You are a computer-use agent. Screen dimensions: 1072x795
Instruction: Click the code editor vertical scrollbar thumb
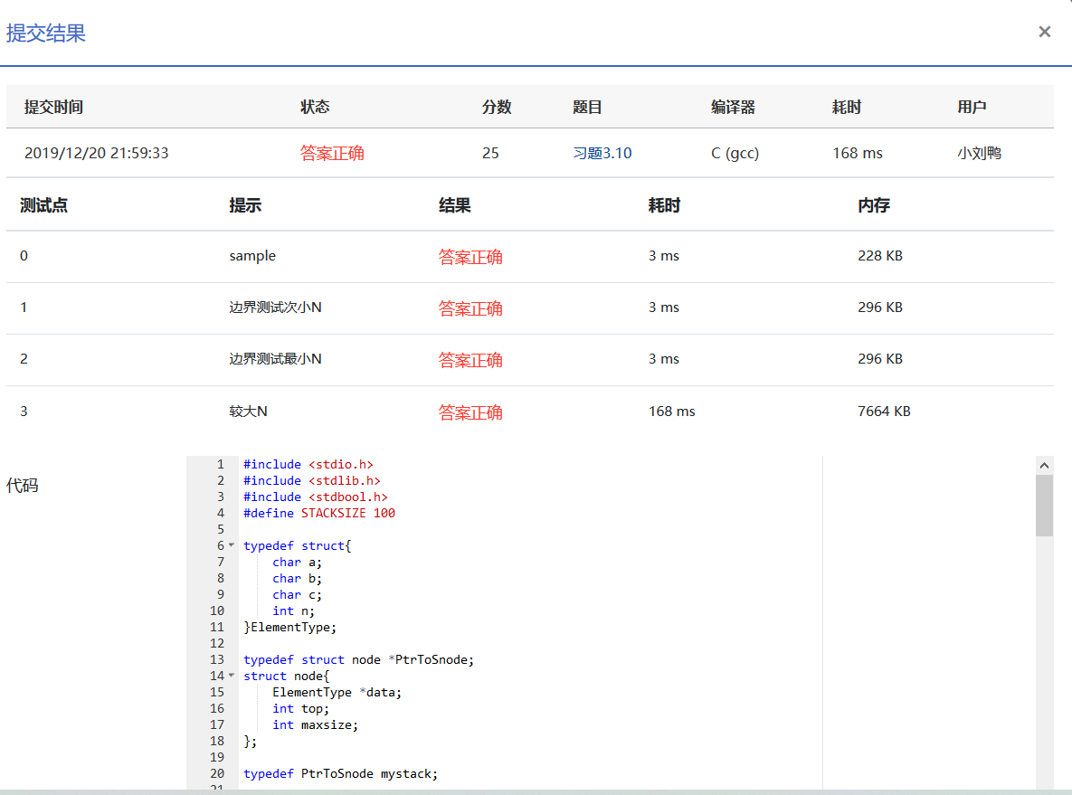[1044, 506]
